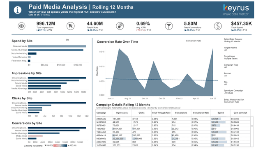Viewport: 263px width, 149px height.
Task: Click the dotted average trend line
Action: [x=161, y=80]
